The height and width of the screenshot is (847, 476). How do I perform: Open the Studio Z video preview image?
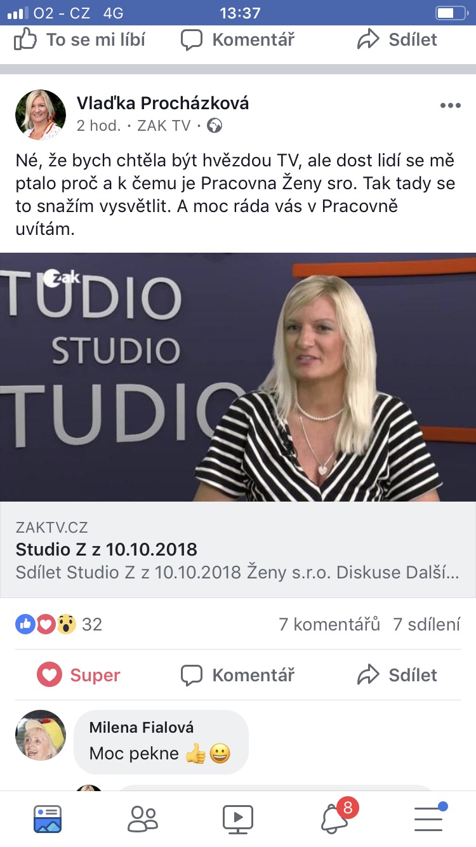tap(238, 377)
